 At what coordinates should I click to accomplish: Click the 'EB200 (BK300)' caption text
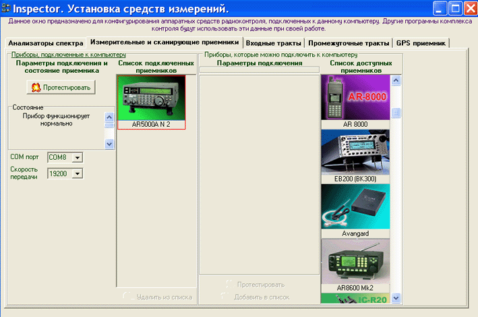coord(355,179)
